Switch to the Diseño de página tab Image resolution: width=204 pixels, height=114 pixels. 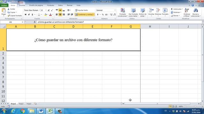(36, 5)
